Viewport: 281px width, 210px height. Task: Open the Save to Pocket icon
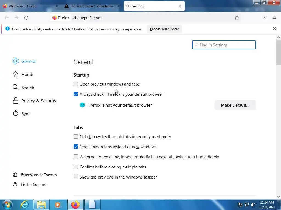pyautogui.click(x=265, y=17)
